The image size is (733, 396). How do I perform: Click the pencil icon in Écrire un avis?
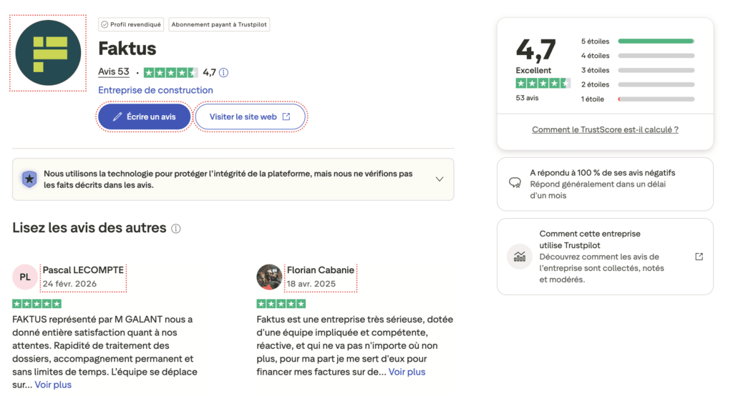117,117
